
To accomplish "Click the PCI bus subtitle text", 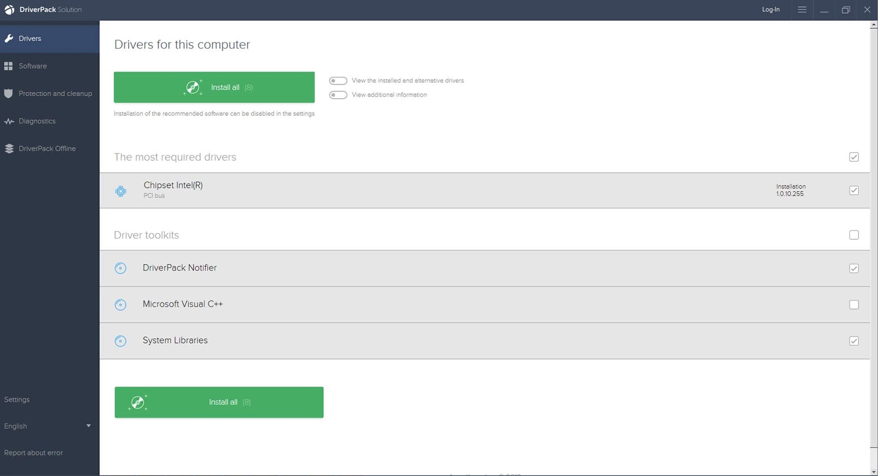I will (154, 196).
